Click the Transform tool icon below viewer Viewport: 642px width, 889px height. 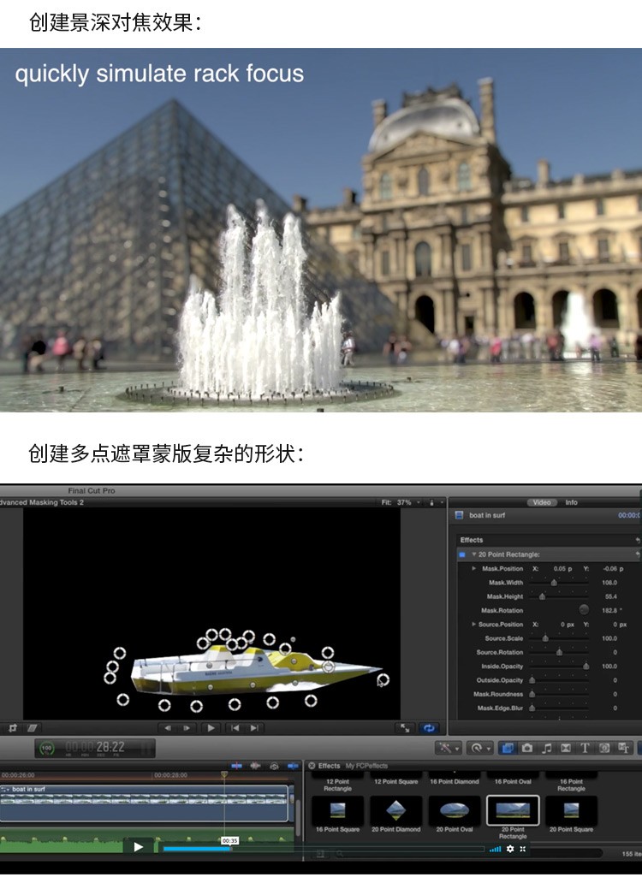pyautogui.click(x=13, y=728)
